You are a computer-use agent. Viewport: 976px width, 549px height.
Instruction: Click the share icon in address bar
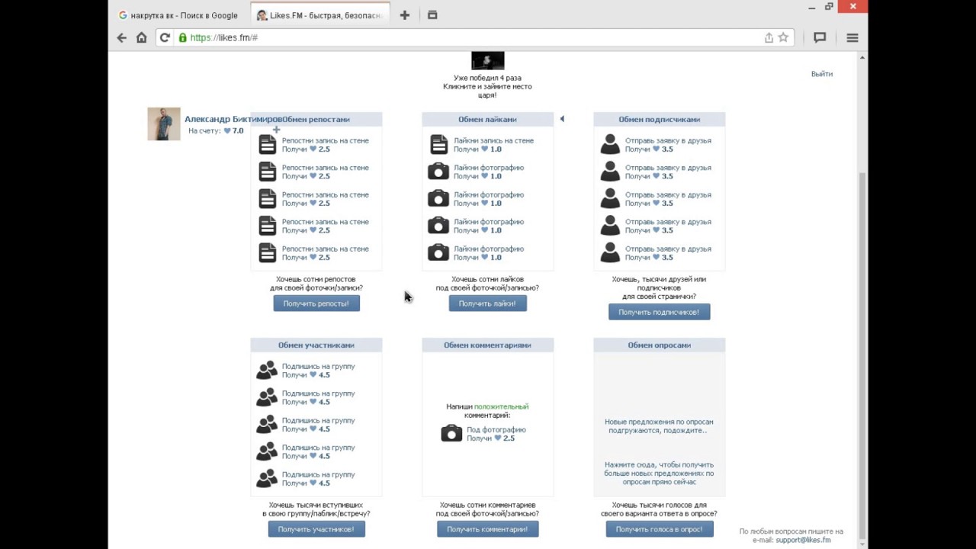[x=769, y=37]
